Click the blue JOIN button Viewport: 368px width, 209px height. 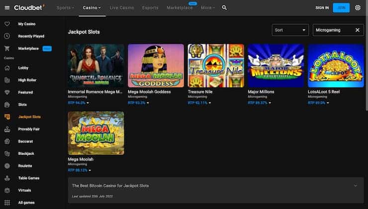click(x=341, y=8)
